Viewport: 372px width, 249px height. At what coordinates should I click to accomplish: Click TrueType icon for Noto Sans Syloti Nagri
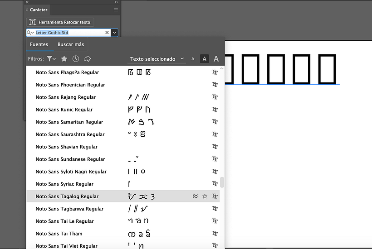point(215,172)
